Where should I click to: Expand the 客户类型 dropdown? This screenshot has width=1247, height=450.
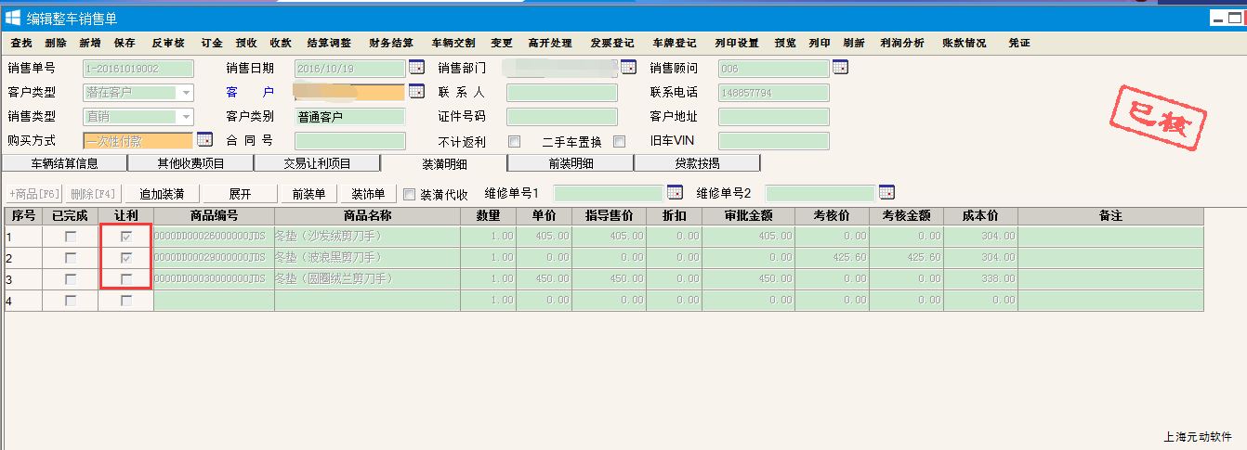point(186,93)
